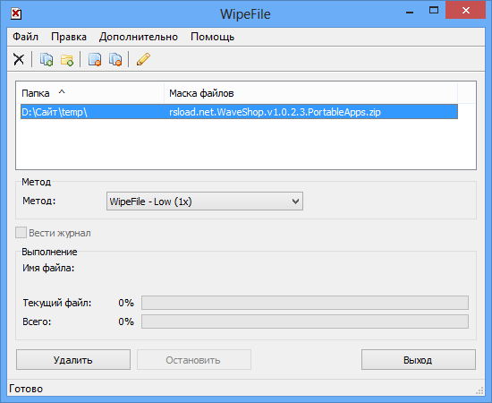This screenshot has height=403, width=492.
Task: Click the Маска файлов column header
Action: click(310, 93)
